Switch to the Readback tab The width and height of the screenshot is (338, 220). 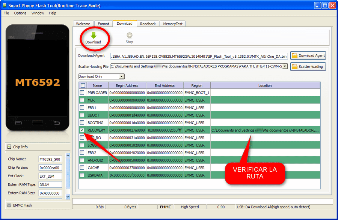(148, 24)
